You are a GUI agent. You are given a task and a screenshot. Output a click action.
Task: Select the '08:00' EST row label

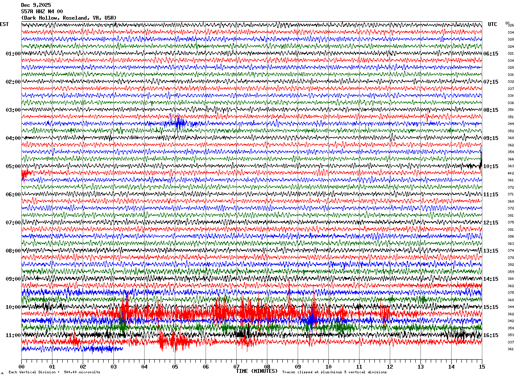[x=13, y=251]
